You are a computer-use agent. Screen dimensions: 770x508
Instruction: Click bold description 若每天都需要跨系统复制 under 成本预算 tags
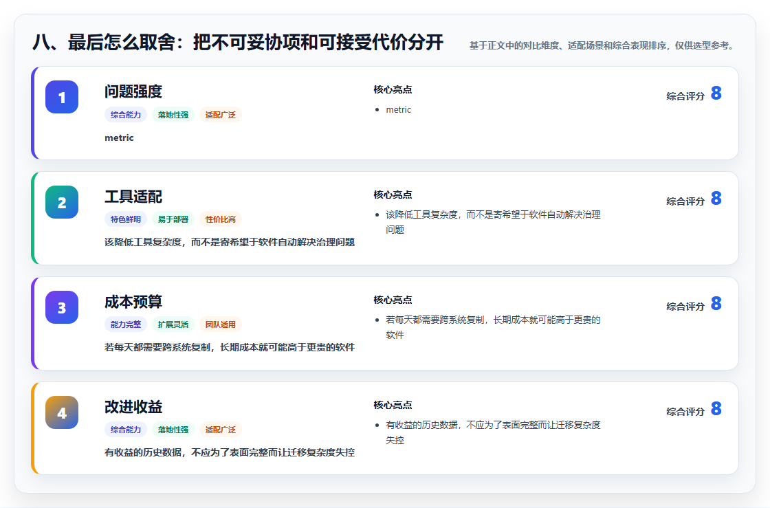[x=230, y=347]
